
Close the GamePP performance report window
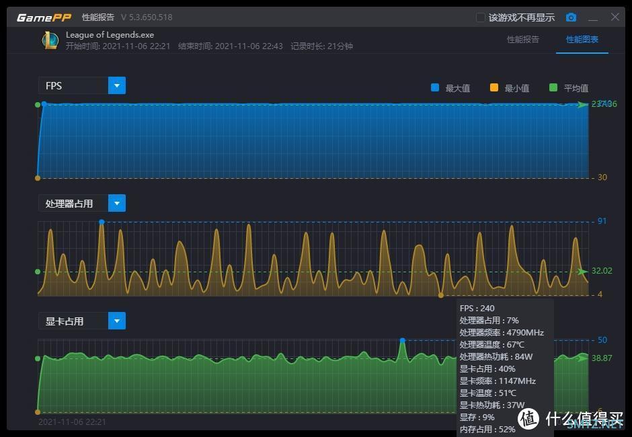coord(615,17)
